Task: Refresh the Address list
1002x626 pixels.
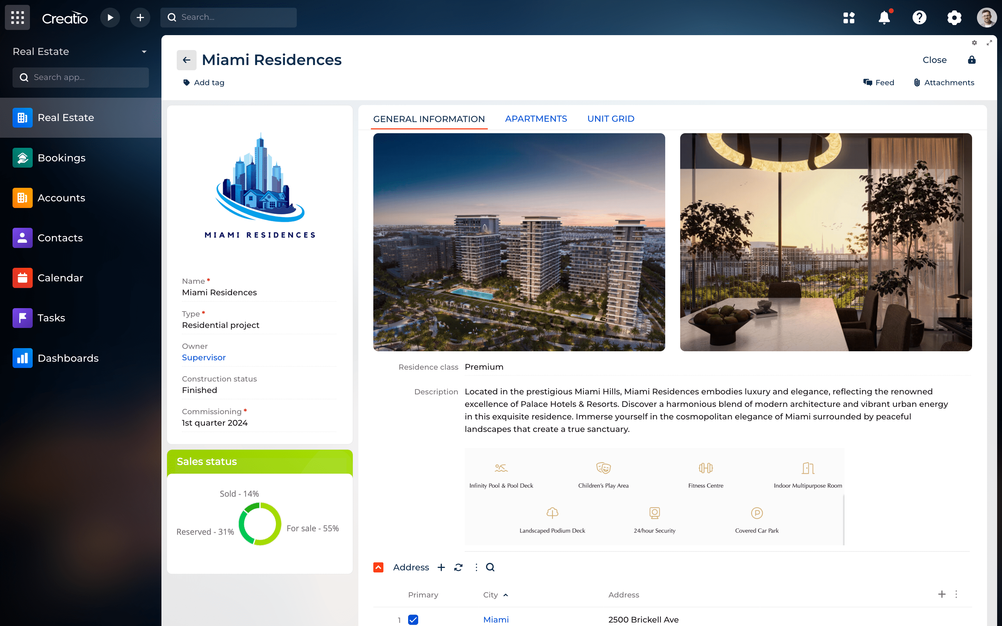Action: point(458,567)
